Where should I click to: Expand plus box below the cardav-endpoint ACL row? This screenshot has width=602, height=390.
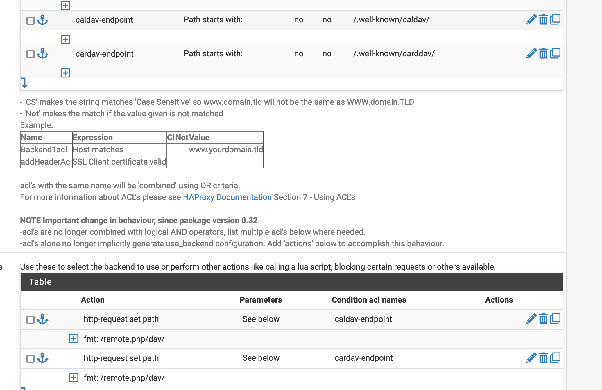pos(66,73)
